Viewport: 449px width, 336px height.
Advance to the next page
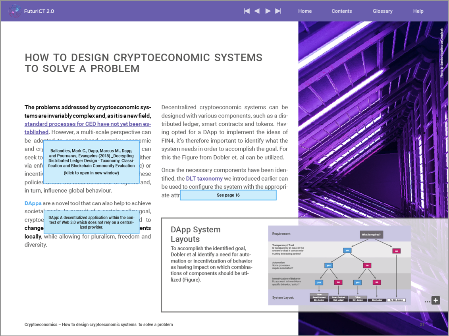(x=268, y=11)
